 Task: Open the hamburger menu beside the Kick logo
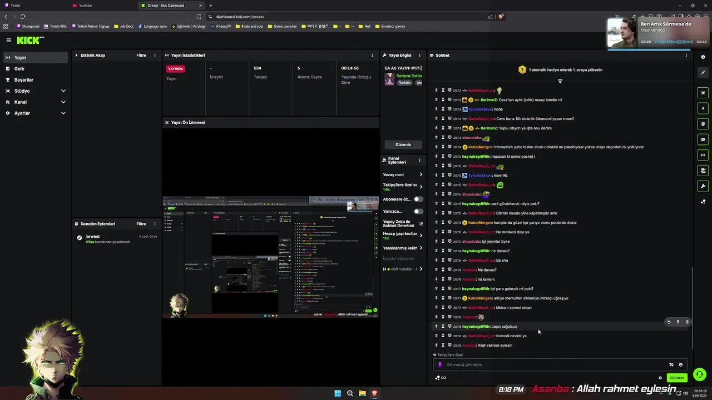tap(8, 40)
